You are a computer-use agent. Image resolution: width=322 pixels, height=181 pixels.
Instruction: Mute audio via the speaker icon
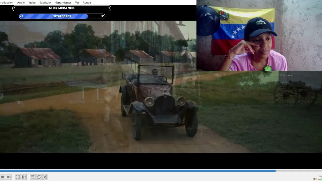pyautogui.click(x=315, y=179)
